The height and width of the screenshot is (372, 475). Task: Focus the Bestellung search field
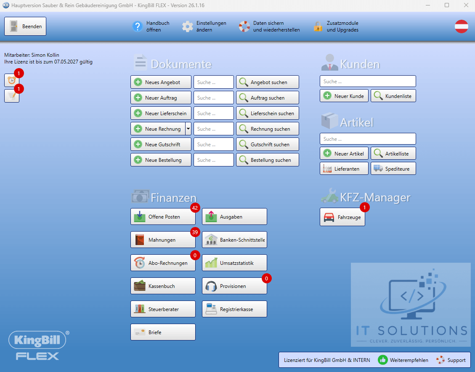pyautogui.click(x=214, y=160)
